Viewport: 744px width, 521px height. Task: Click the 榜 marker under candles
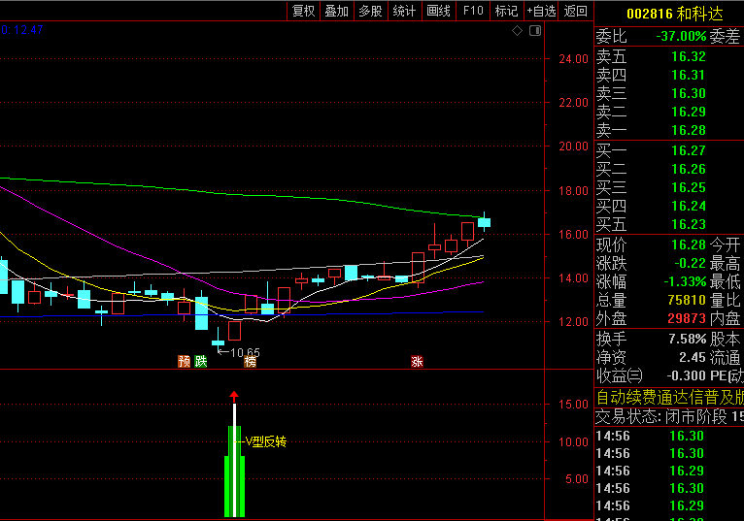click(251, 362)
